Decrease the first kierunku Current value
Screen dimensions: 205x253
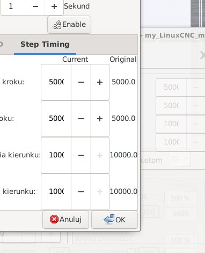coord(81,155)
